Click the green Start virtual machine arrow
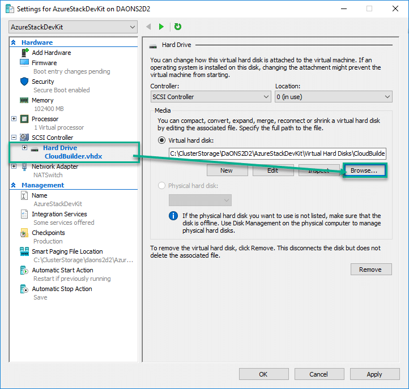The height and width of the screenshot is (389, 409). click(161, 27)
